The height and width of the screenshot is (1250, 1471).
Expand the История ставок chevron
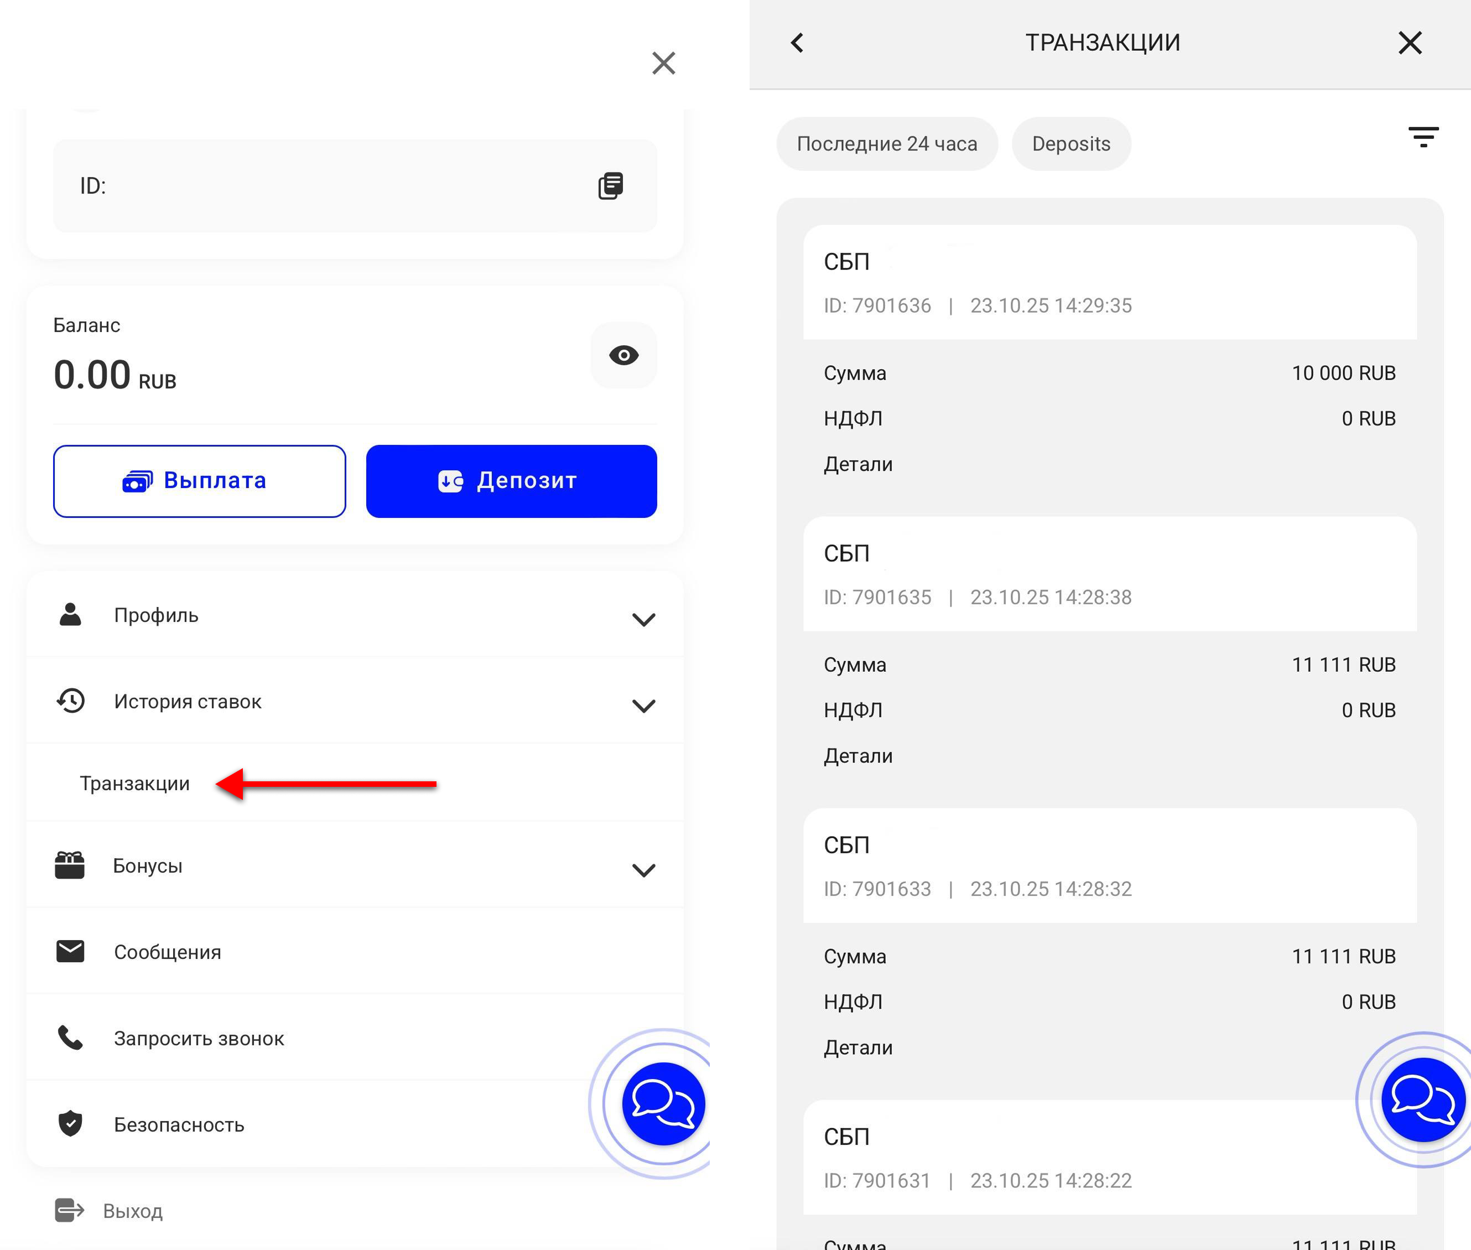click(x=643, y=706)
